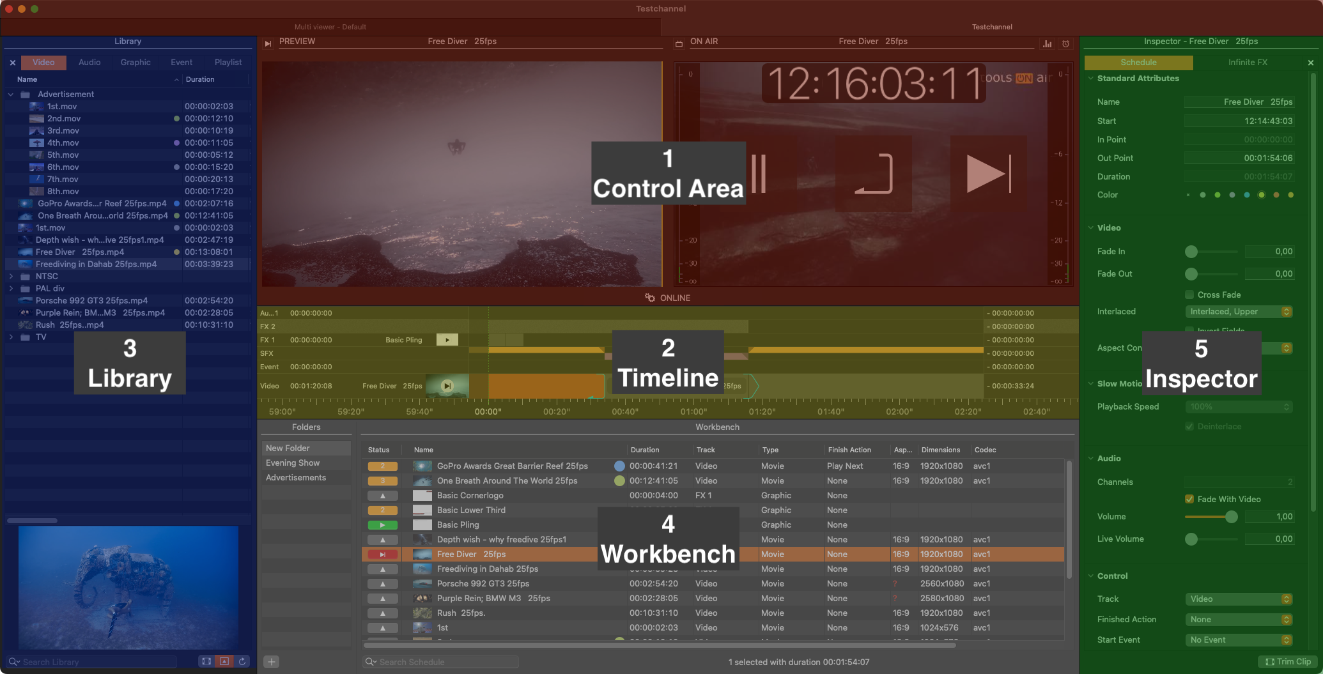This screenshot has height=674, width=1323.
Task: Collapse the Video section in Inspector
Action: coord(1090,228)
